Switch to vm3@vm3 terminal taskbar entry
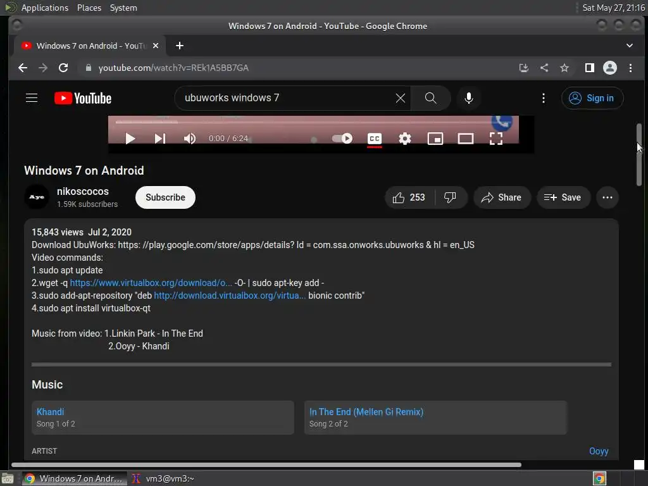The height and width of the screenshot is (486, 648). [x=163, y=478]
